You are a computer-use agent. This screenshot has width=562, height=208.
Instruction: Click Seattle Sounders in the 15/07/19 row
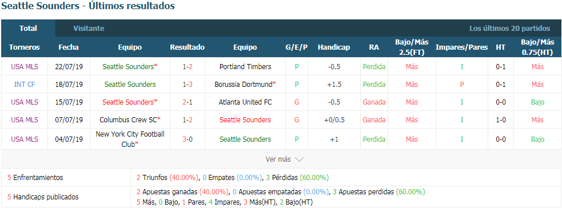point(130,102)
